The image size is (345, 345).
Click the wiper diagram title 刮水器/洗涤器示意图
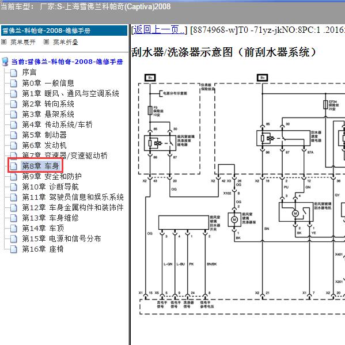click(x=223, y=52)
